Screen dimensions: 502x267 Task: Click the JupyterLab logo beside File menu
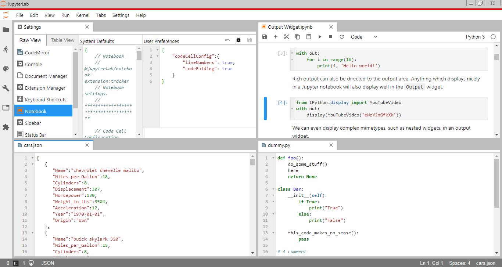pos(6,15)
